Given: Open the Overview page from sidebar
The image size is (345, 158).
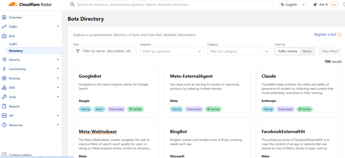Looking at the screenshot, I should pos(15,17).
